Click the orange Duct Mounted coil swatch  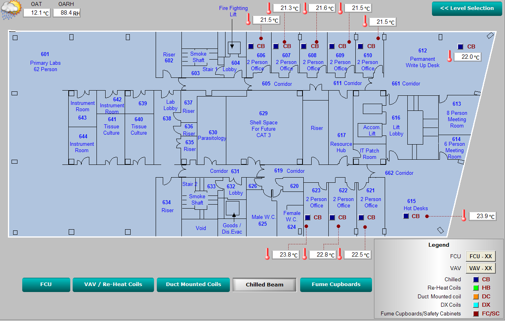click(x=476, y=296)
